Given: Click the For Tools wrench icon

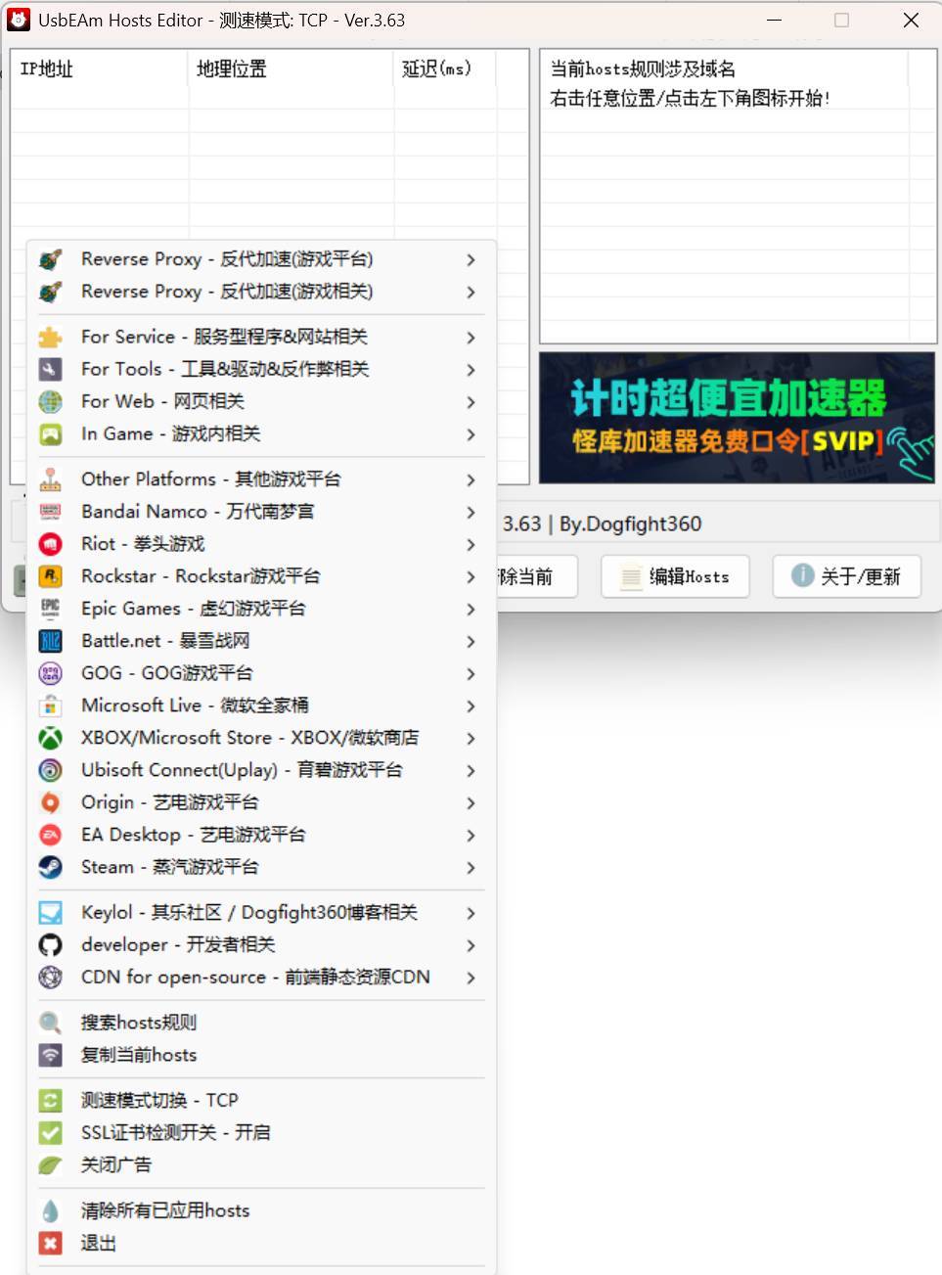Looking at the screenshot, I should click(x=50, y=369).
